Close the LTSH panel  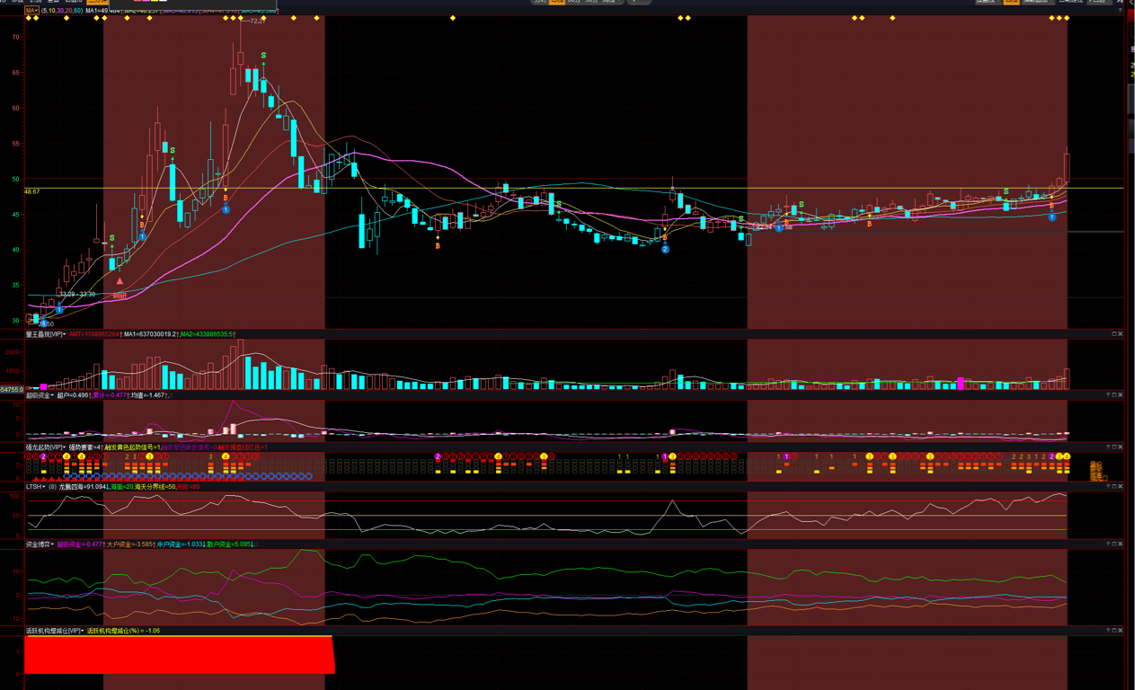(1121, 487)
